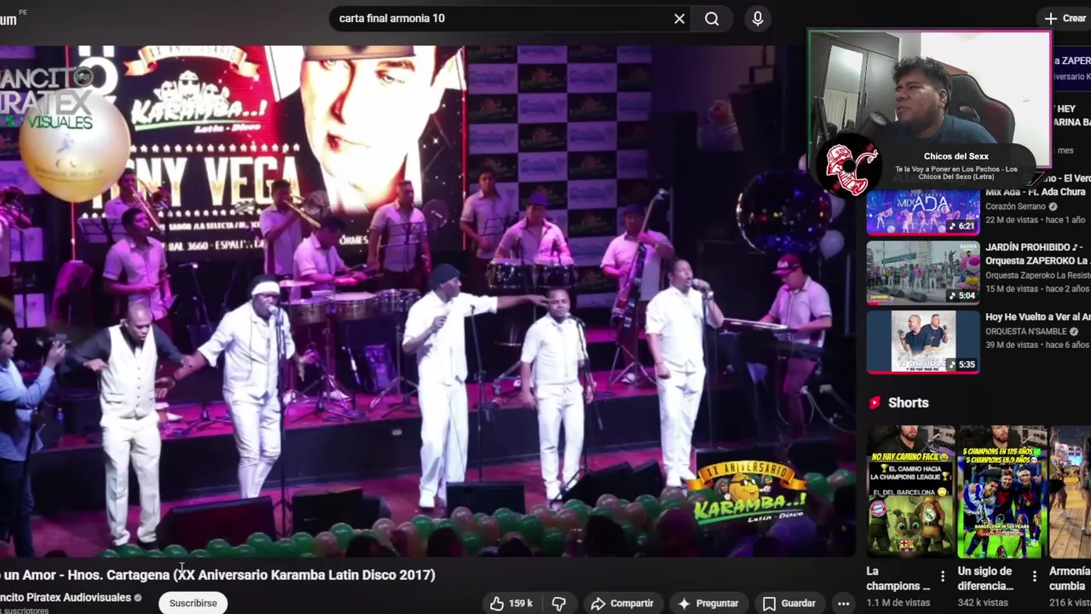Open options for 'La champions' short
Screen dimensions: 1091x614
point(943,577)
